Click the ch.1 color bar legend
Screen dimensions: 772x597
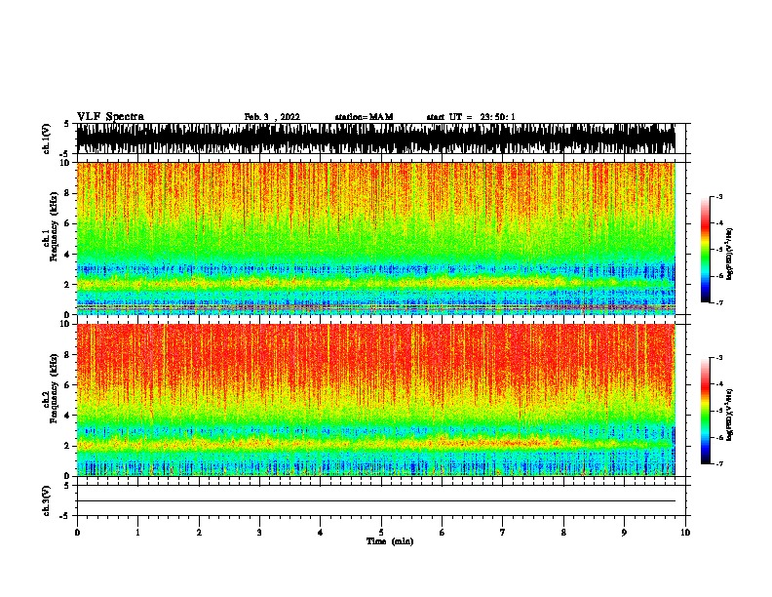click(x=705, y=250)
